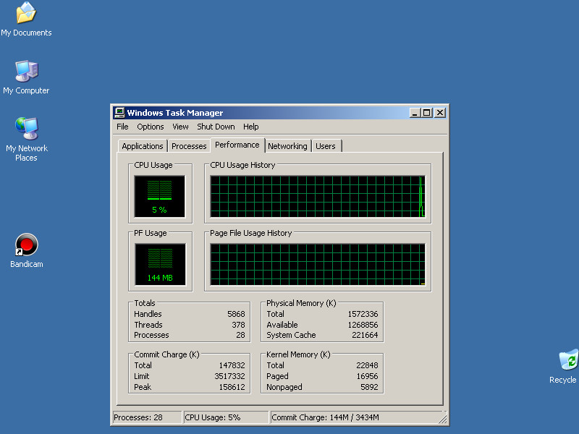Click the Handles value 5868

[236, 314]
